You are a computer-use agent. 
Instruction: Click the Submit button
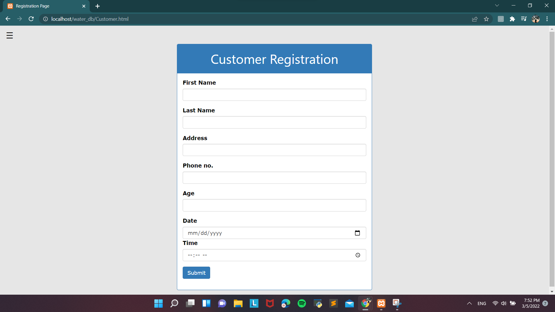point(196,273)
